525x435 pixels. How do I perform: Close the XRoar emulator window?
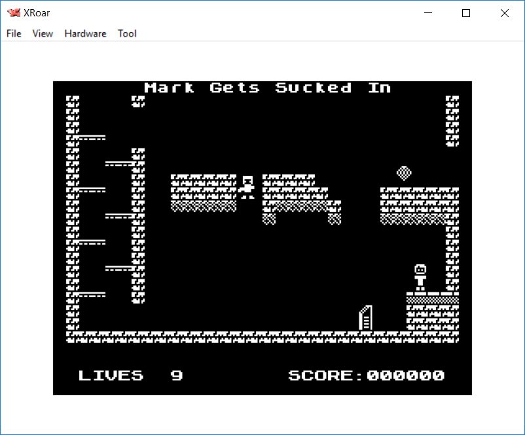coord(504,13)
